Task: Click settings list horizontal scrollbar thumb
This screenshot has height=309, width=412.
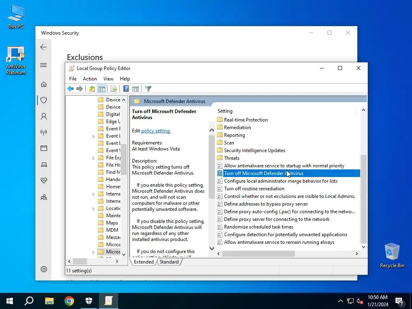Action: pyautogui.click(x=258, y=253)
